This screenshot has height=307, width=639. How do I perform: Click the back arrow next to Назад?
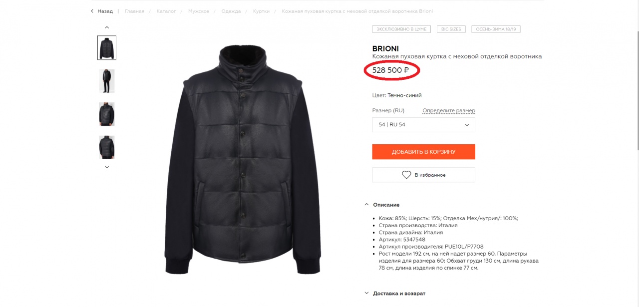click(92, 11)
